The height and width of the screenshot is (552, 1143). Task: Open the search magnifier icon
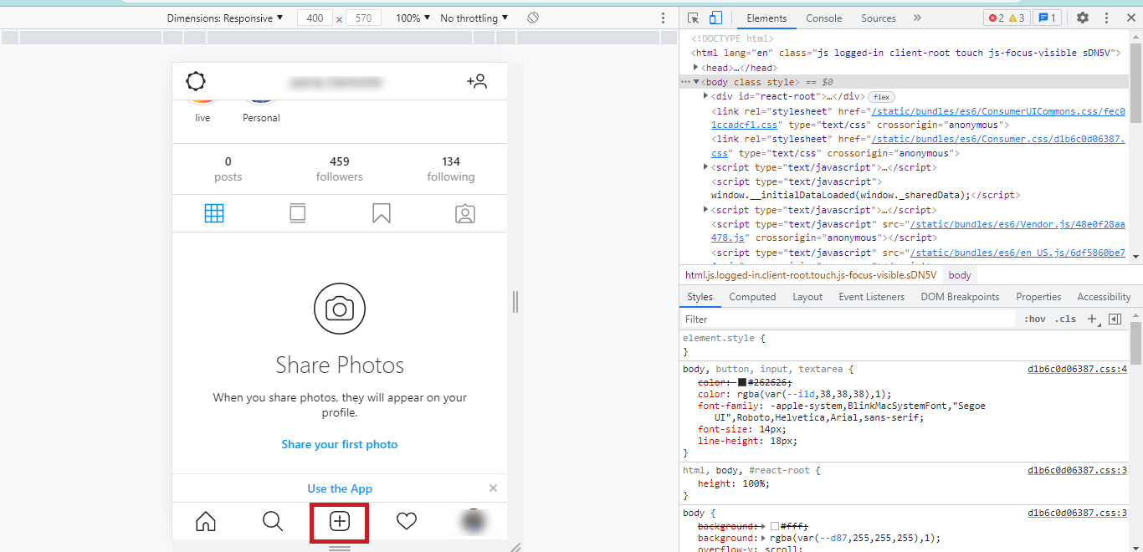coord(273,522)
